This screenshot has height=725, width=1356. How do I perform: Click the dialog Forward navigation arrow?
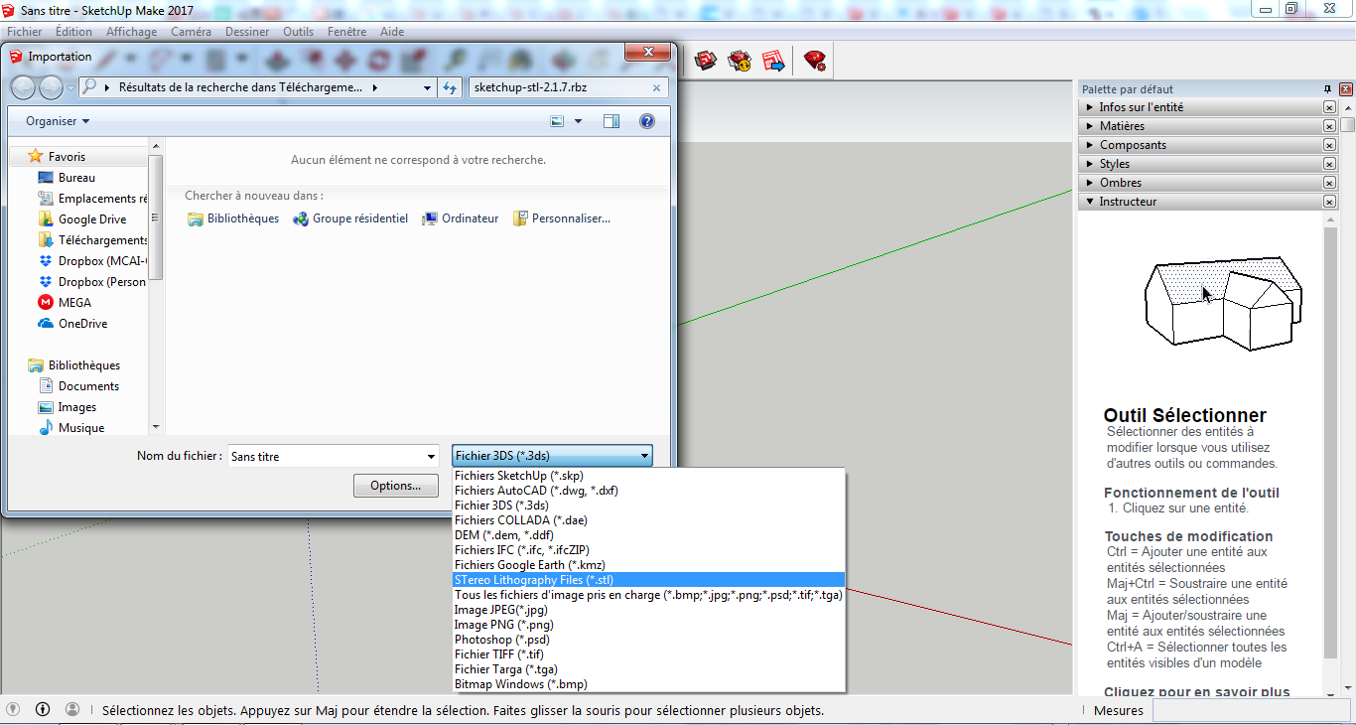[51, 87]
